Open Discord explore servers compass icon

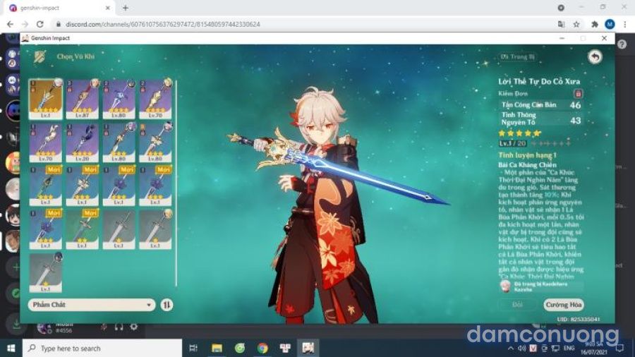(x=16, y=294)
